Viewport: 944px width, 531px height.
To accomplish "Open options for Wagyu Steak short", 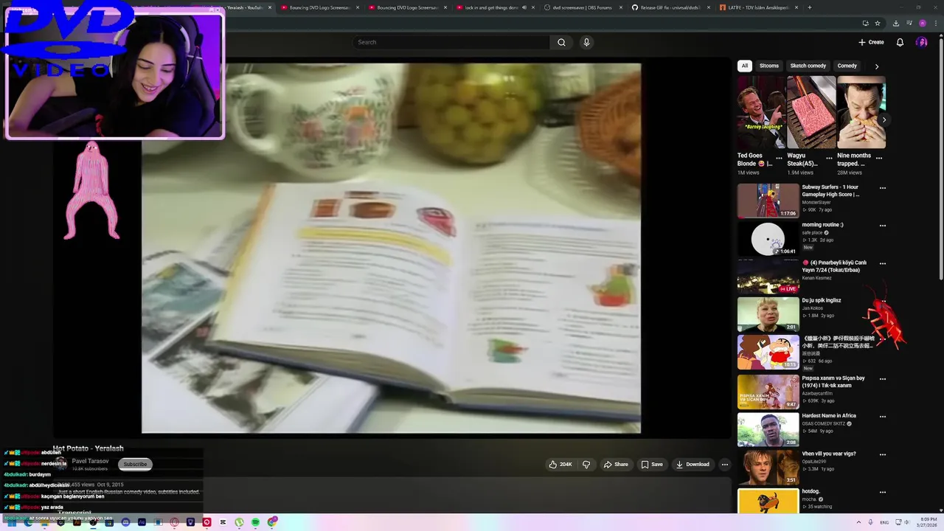I will 829,157.
